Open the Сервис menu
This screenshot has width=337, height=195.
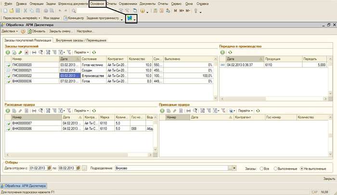[x=177, y=4]
